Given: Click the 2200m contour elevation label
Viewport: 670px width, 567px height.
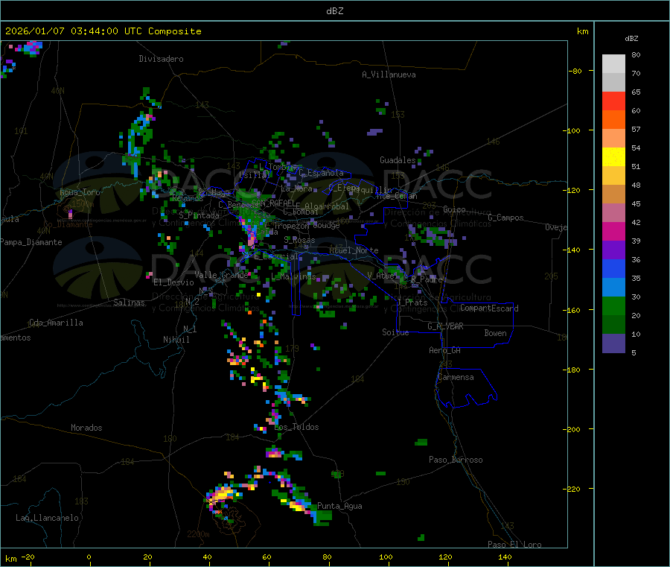Looking at the screenshot, I should (198, 534).
